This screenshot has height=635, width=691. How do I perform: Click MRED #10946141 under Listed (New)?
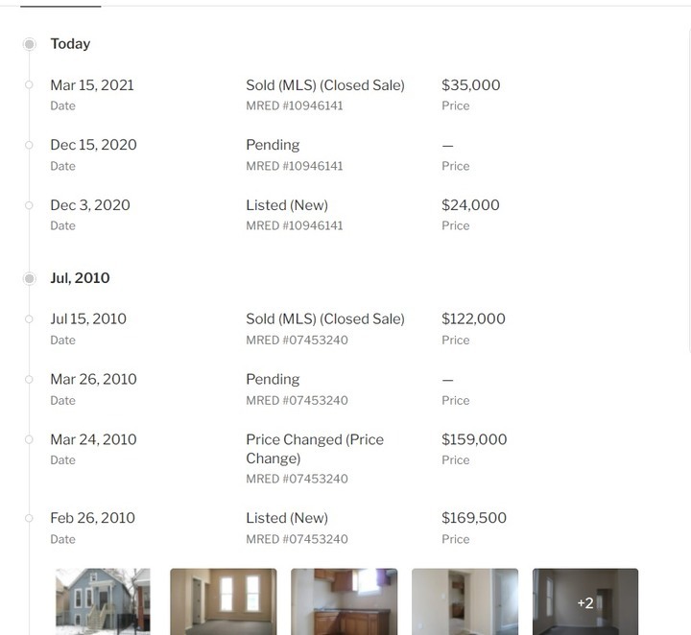[x=294, y=225]
